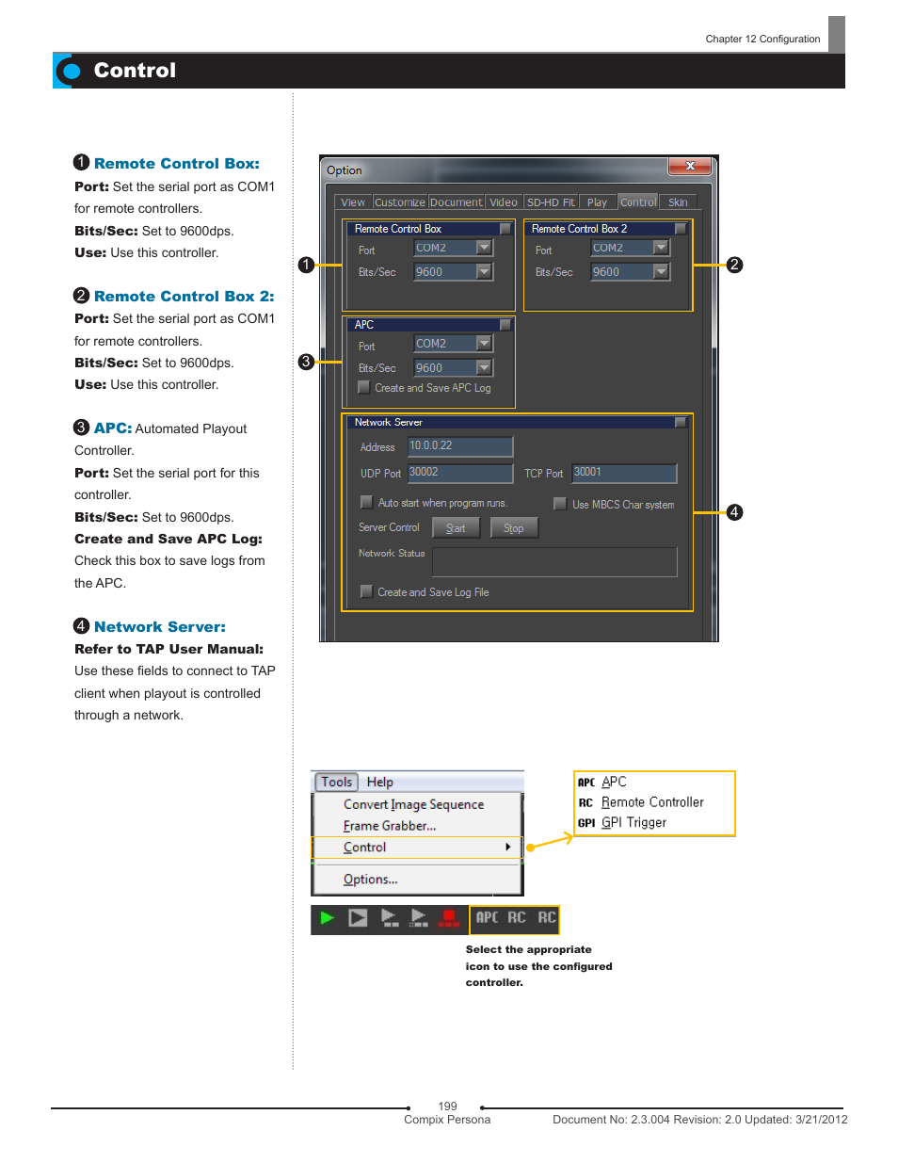The height and width of the screenshot is (1163, 898).
Task: Enable the Network Server header checkbox
Action: pyautogui.click(x=681, y=422)
